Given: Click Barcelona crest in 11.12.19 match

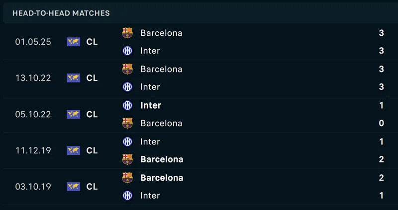Looking at the screenshot, I should click(127, 159).
